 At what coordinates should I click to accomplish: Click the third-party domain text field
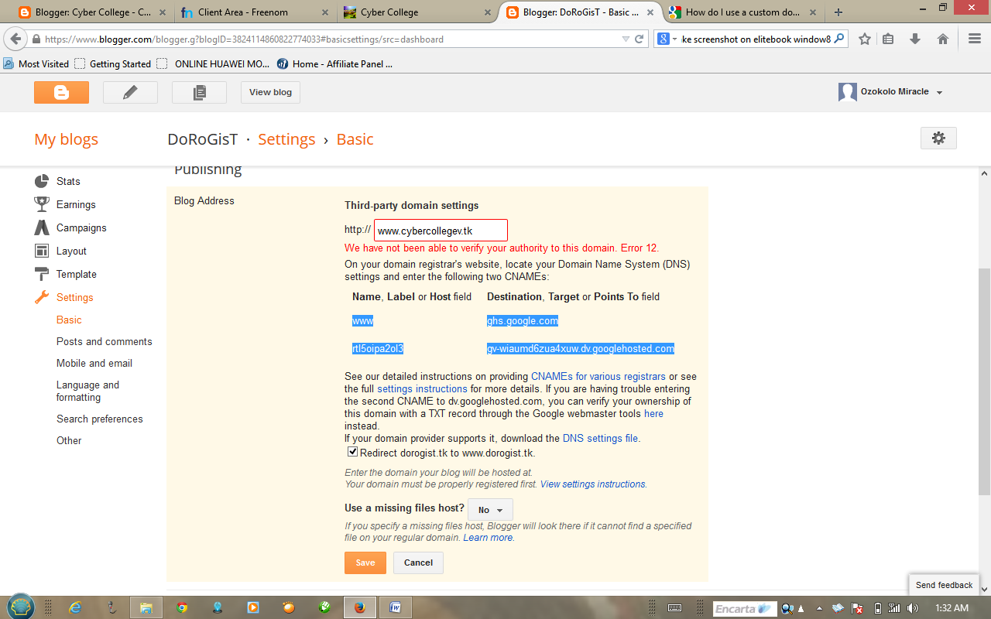pos(441,231)
